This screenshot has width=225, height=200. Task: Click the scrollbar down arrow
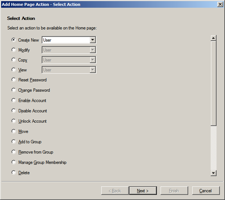[x=214, y=173]
